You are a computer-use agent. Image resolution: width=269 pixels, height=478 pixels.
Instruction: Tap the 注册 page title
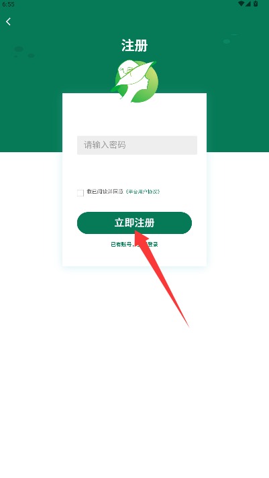[x=134, y=46]
